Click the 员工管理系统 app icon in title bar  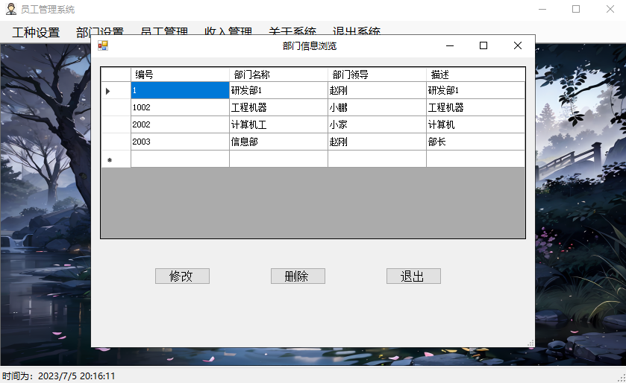[x=10, y=10]
